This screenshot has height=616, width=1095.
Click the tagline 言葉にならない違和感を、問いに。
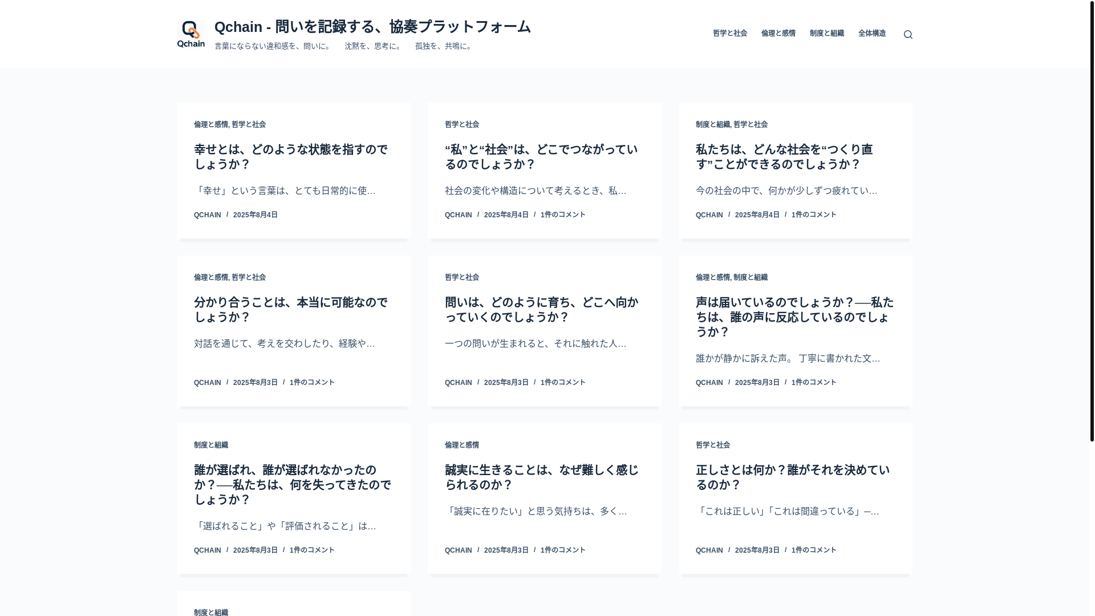click(274, 46)
